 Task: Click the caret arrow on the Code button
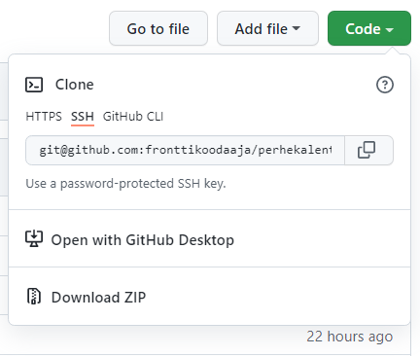[389, 30]
